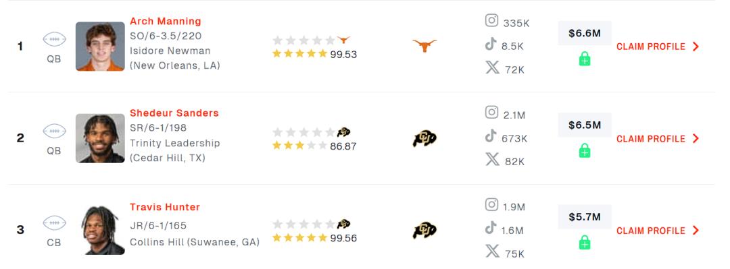The image size is (730, 269).
Task: Click Arch Manning's headshot thumbnail
Action: tap(100, 47)
